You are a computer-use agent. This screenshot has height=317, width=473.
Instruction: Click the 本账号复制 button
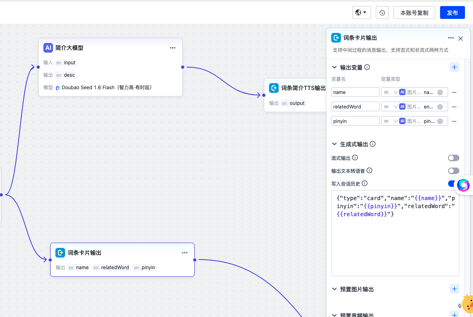pos(414,13)
